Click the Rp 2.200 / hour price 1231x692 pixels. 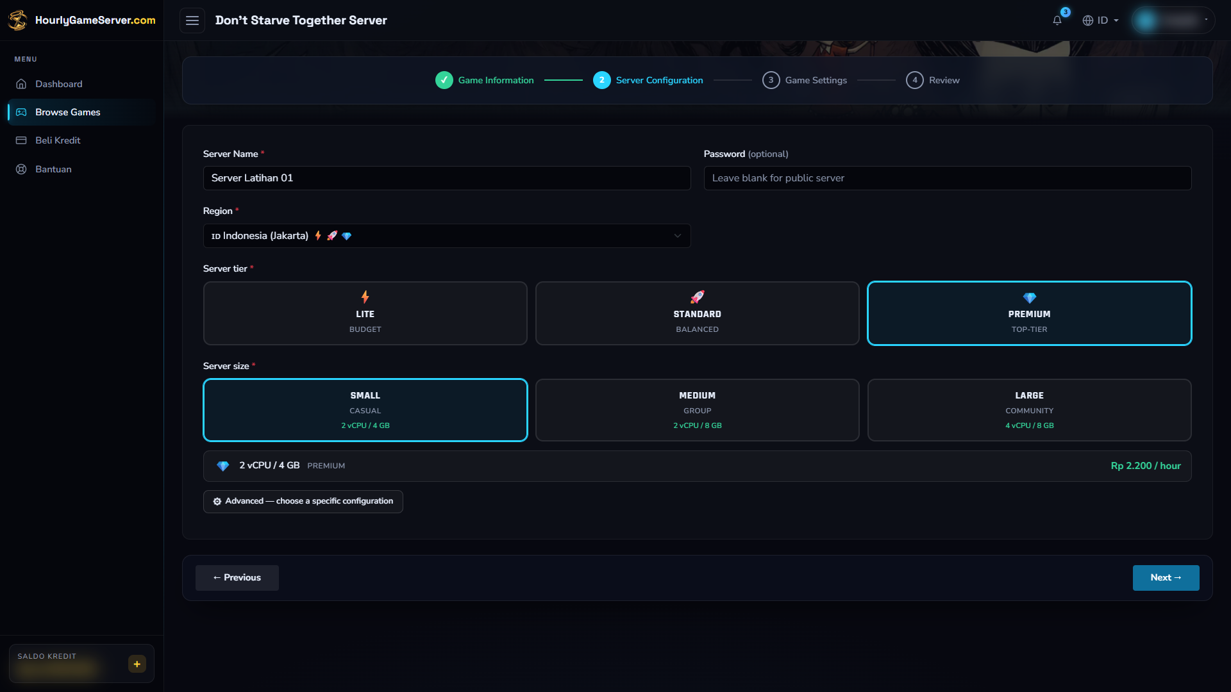[1146, 466]
